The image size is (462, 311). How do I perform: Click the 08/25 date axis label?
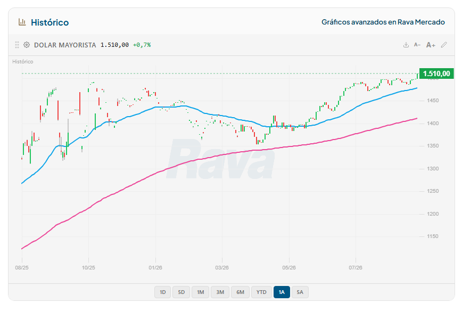point(22,268)
